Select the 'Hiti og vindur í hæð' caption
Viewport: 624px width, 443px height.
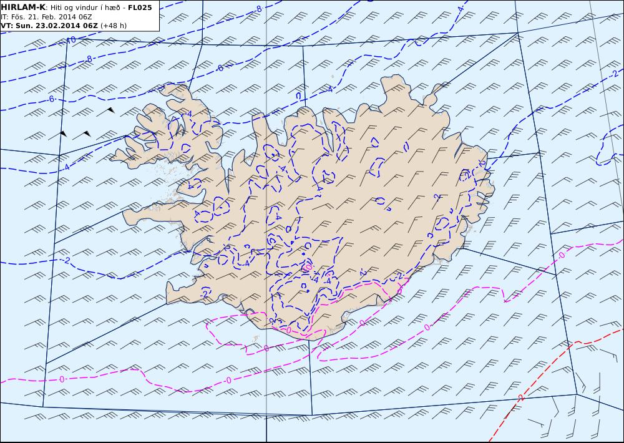[x=87, y=7]
